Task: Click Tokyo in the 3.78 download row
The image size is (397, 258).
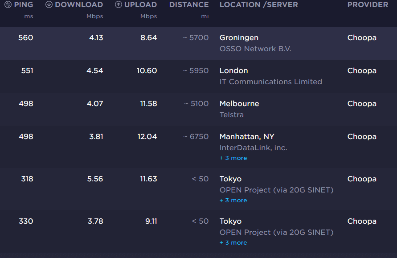Action: (230, 221)
